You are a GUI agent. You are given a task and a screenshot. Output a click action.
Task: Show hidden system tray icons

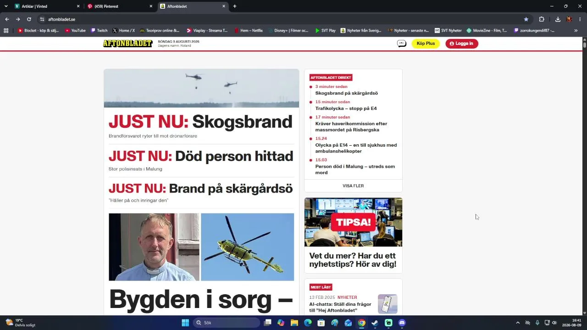pos(518,323)
